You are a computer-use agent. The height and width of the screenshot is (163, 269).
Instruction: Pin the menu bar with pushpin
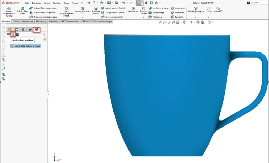[81, 3]
